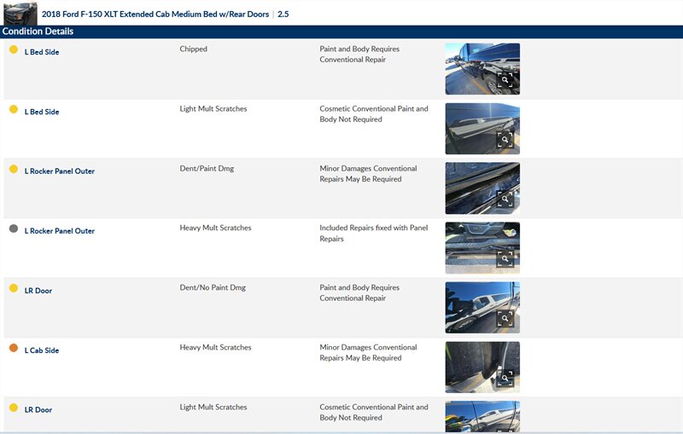Click zoom icon on Rocker Panel Dent/Paint Dmg photo

tap(505, 200)
